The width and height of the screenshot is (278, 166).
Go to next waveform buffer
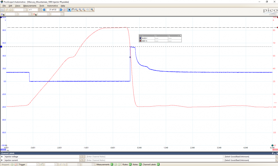pyautogui.click(x=61, y=10)
